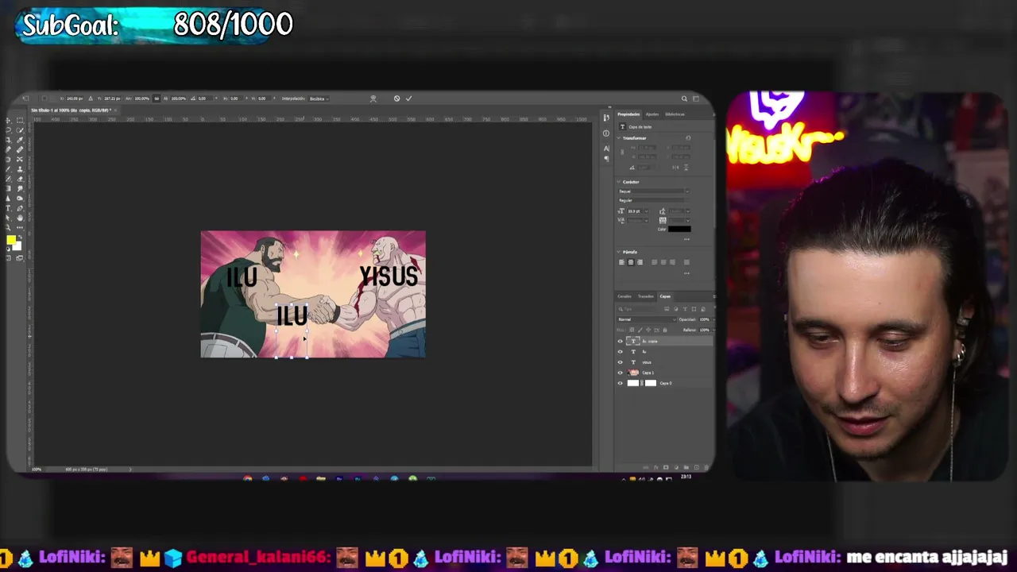Click the Capa 1 layer thumbnail
This screenshot has height=572, width=1017.
point(633,373)
